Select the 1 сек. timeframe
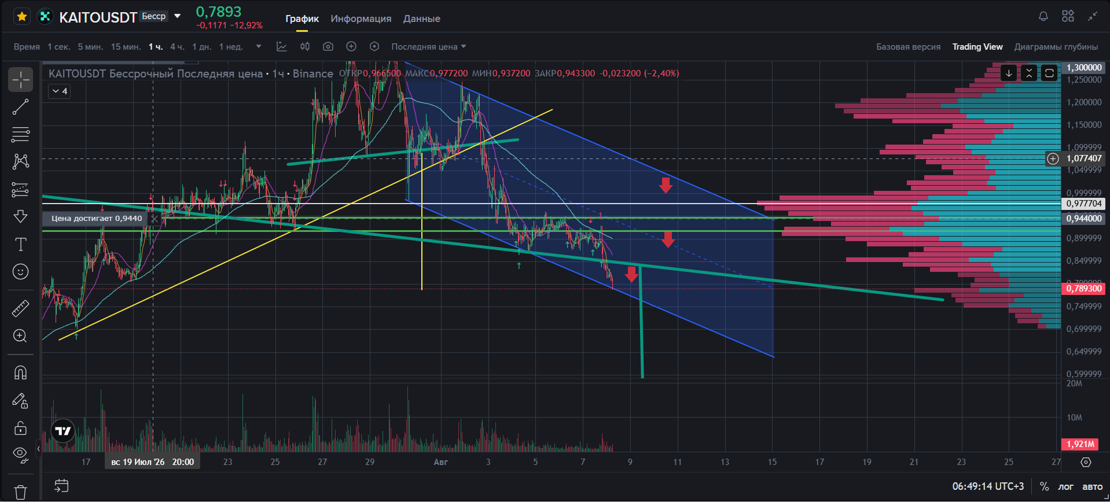Viewport: 1110px width, 502px height. click(59, 47)
